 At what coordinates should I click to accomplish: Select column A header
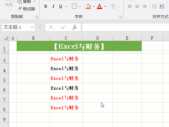click(x=13, y=38)
